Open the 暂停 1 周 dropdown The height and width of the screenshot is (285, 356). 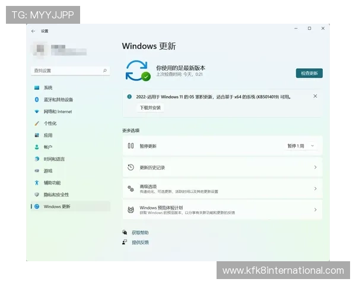point(301,146)
